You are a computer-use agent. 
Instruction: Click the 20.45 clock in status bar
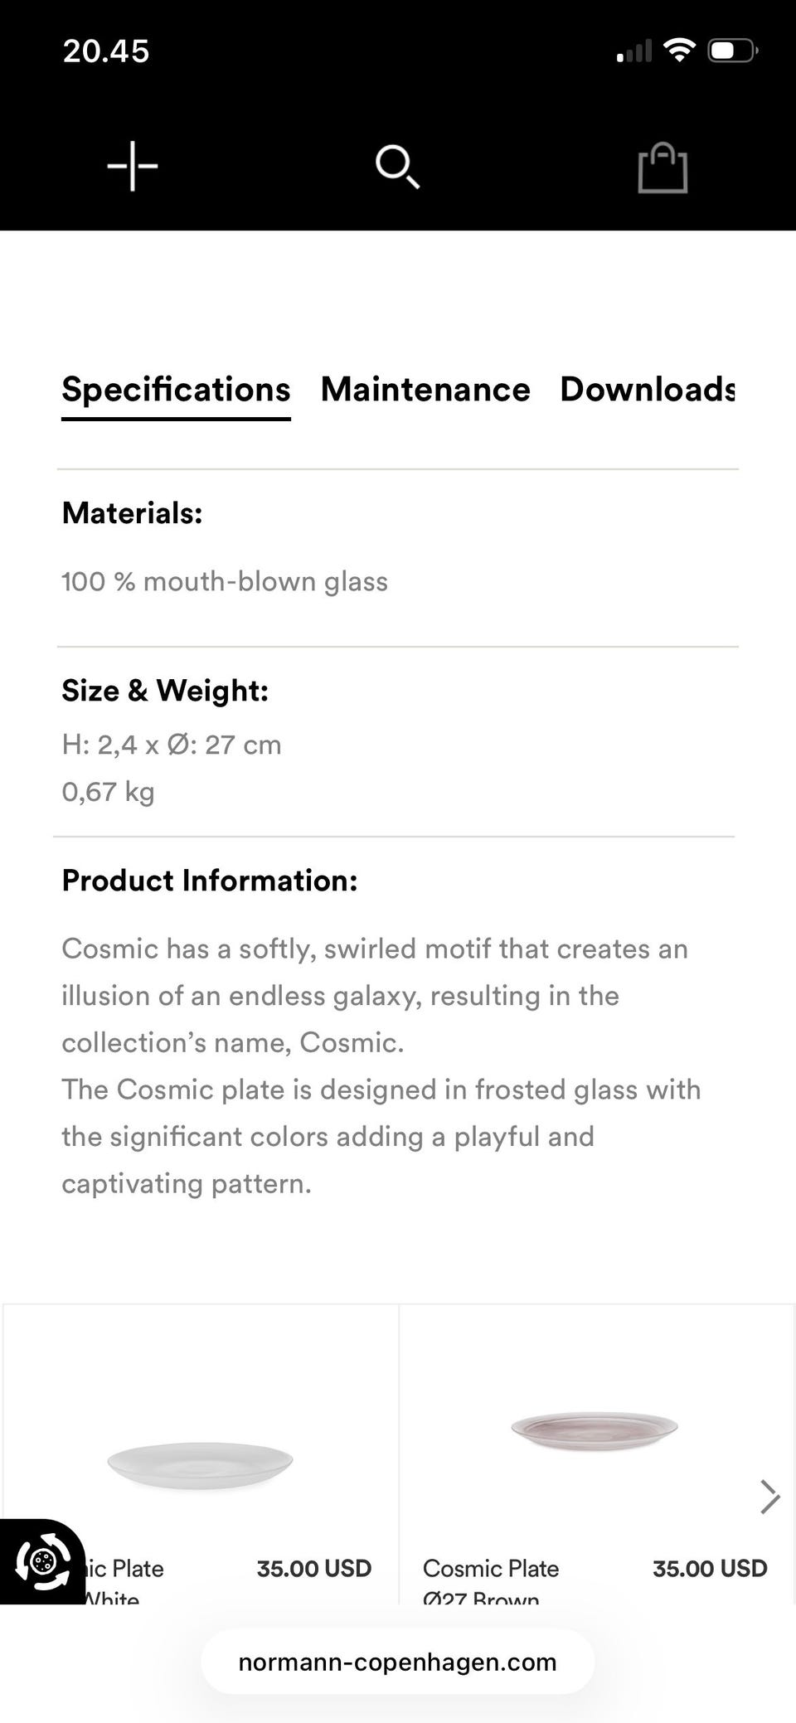[x=106, y=51]
